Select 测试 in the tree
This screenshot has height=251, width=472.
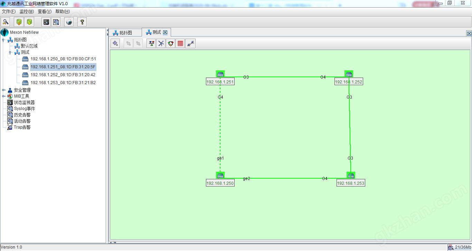click(x=25, y=52)
